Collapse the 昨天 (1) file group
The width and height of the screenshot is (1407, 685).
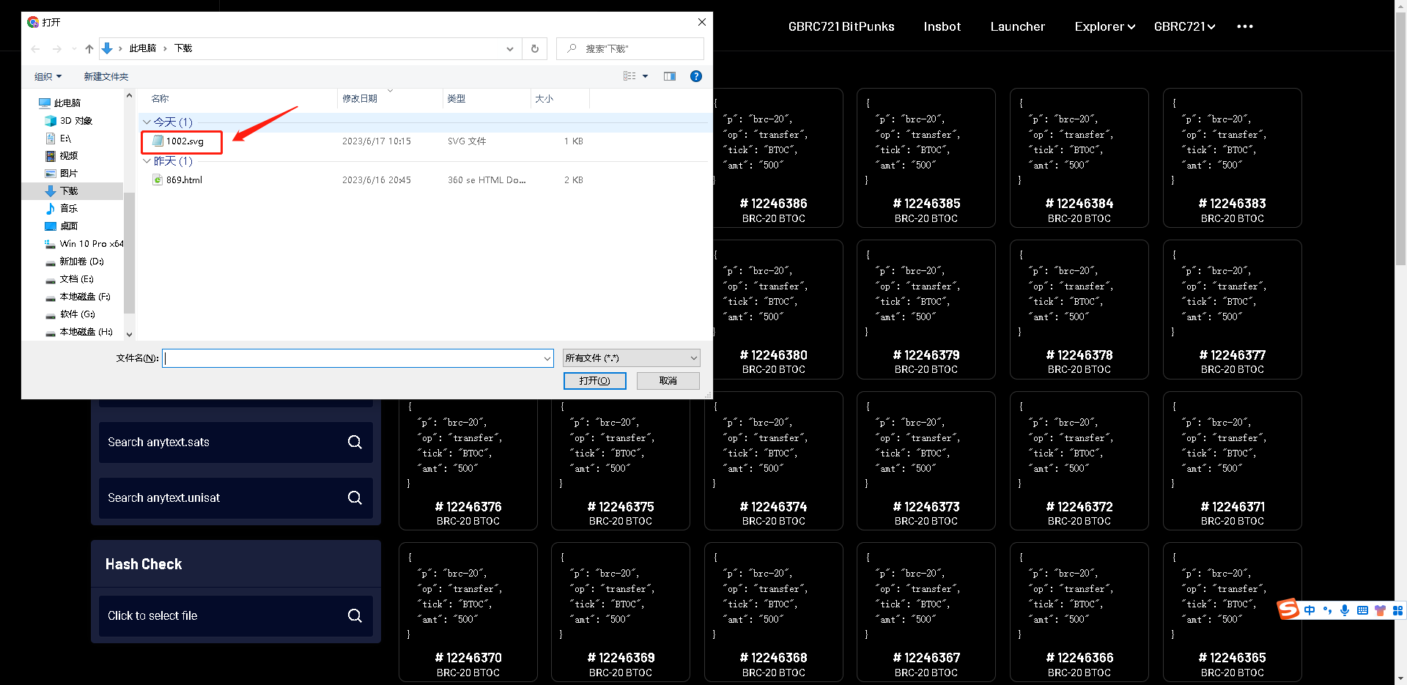coord(147,161)
